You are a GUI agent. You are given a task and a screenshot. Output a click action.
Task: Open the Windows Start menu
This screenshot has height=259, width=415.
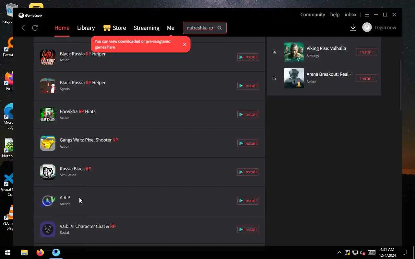pos(8,252)
